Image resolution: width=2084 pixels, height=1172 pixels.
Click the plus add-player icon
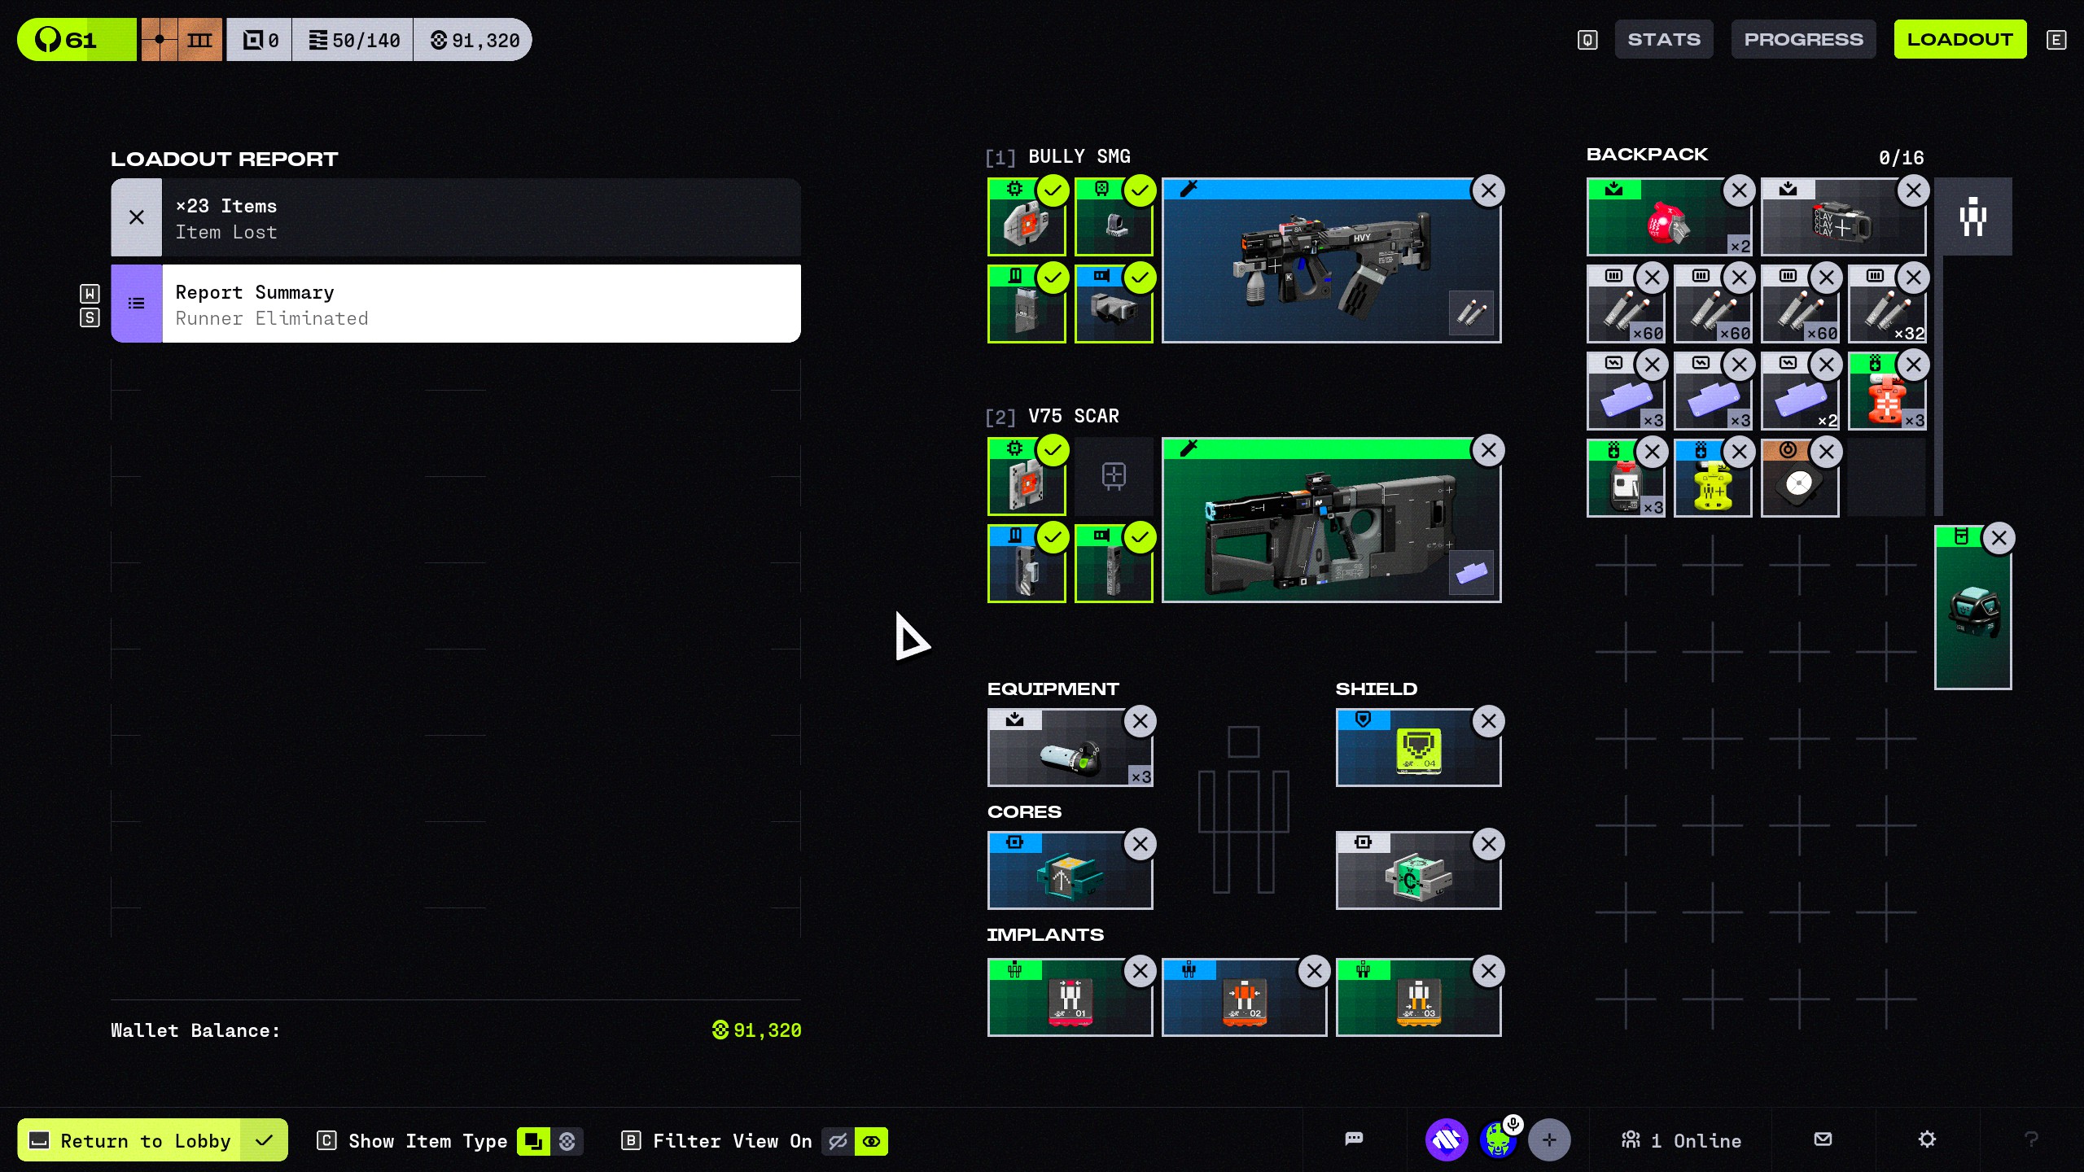point(1548,1139)
